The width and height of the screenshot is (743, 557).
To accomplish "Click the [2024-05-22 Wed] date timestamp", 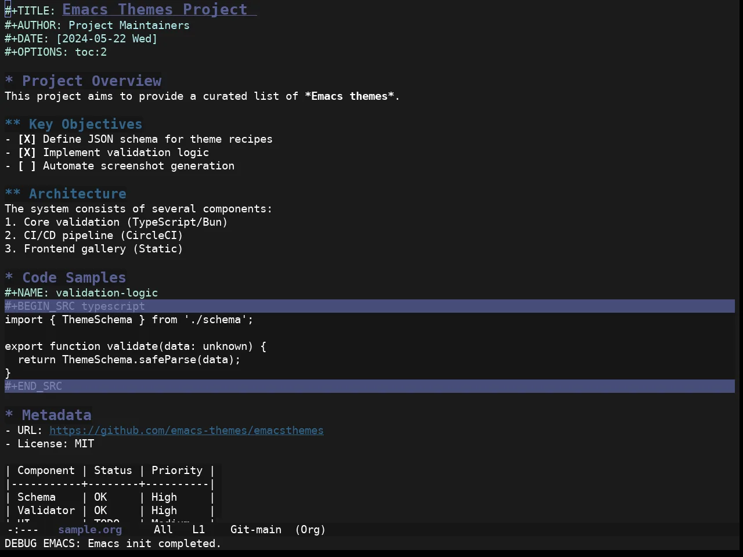I will coord(107,39).
